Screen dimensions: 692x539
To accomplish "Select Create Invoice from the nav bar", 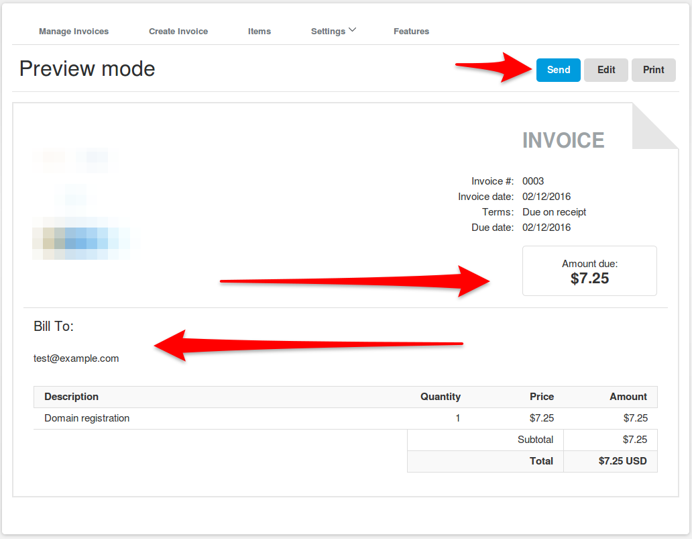I will pos(178,31).
